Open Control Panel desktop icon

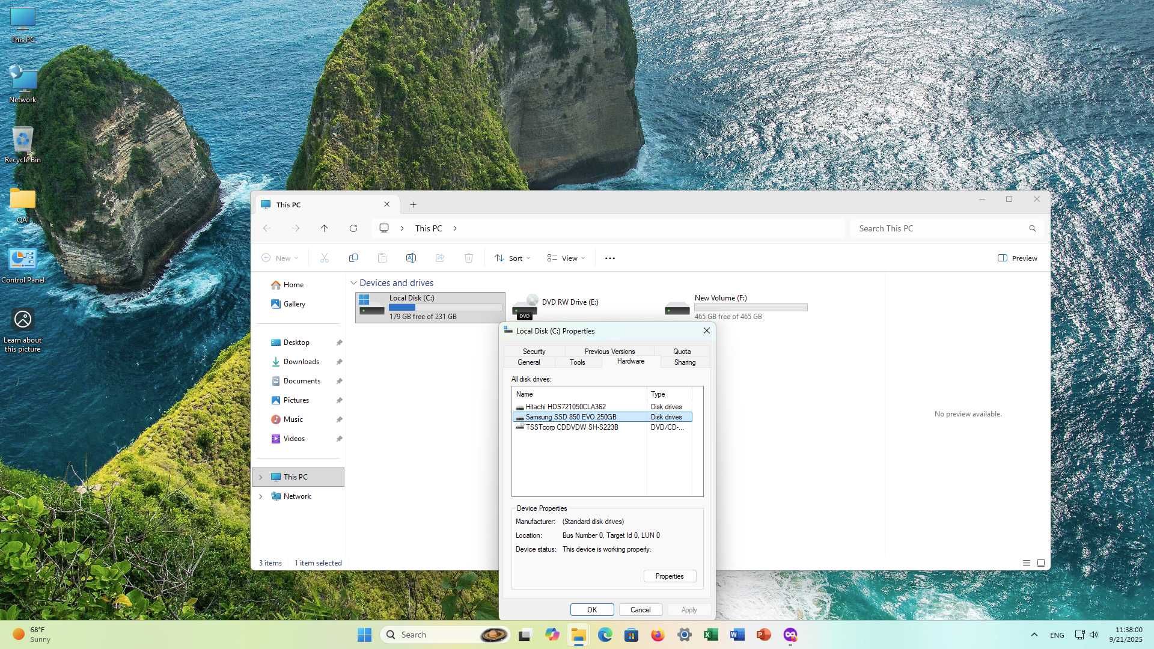point(23,265)
